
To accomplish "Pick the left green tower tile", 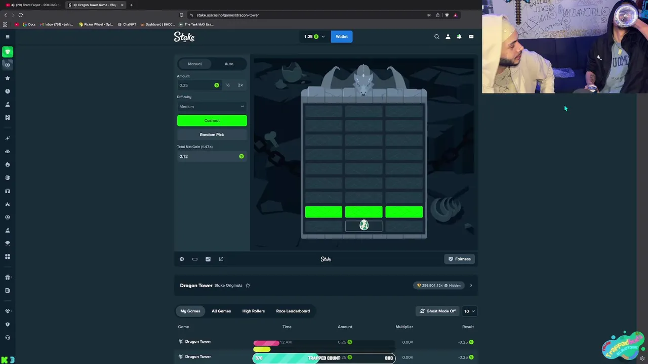I will tap(323, 212).
